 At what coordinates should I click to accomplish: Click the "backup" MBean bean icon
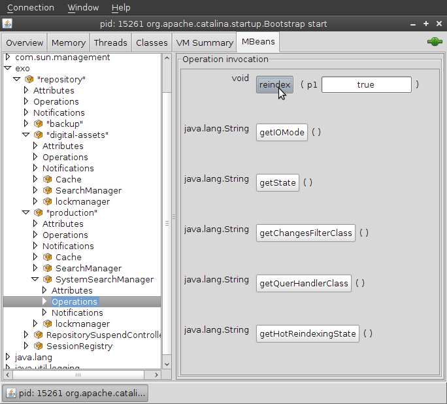click(38, 124)
